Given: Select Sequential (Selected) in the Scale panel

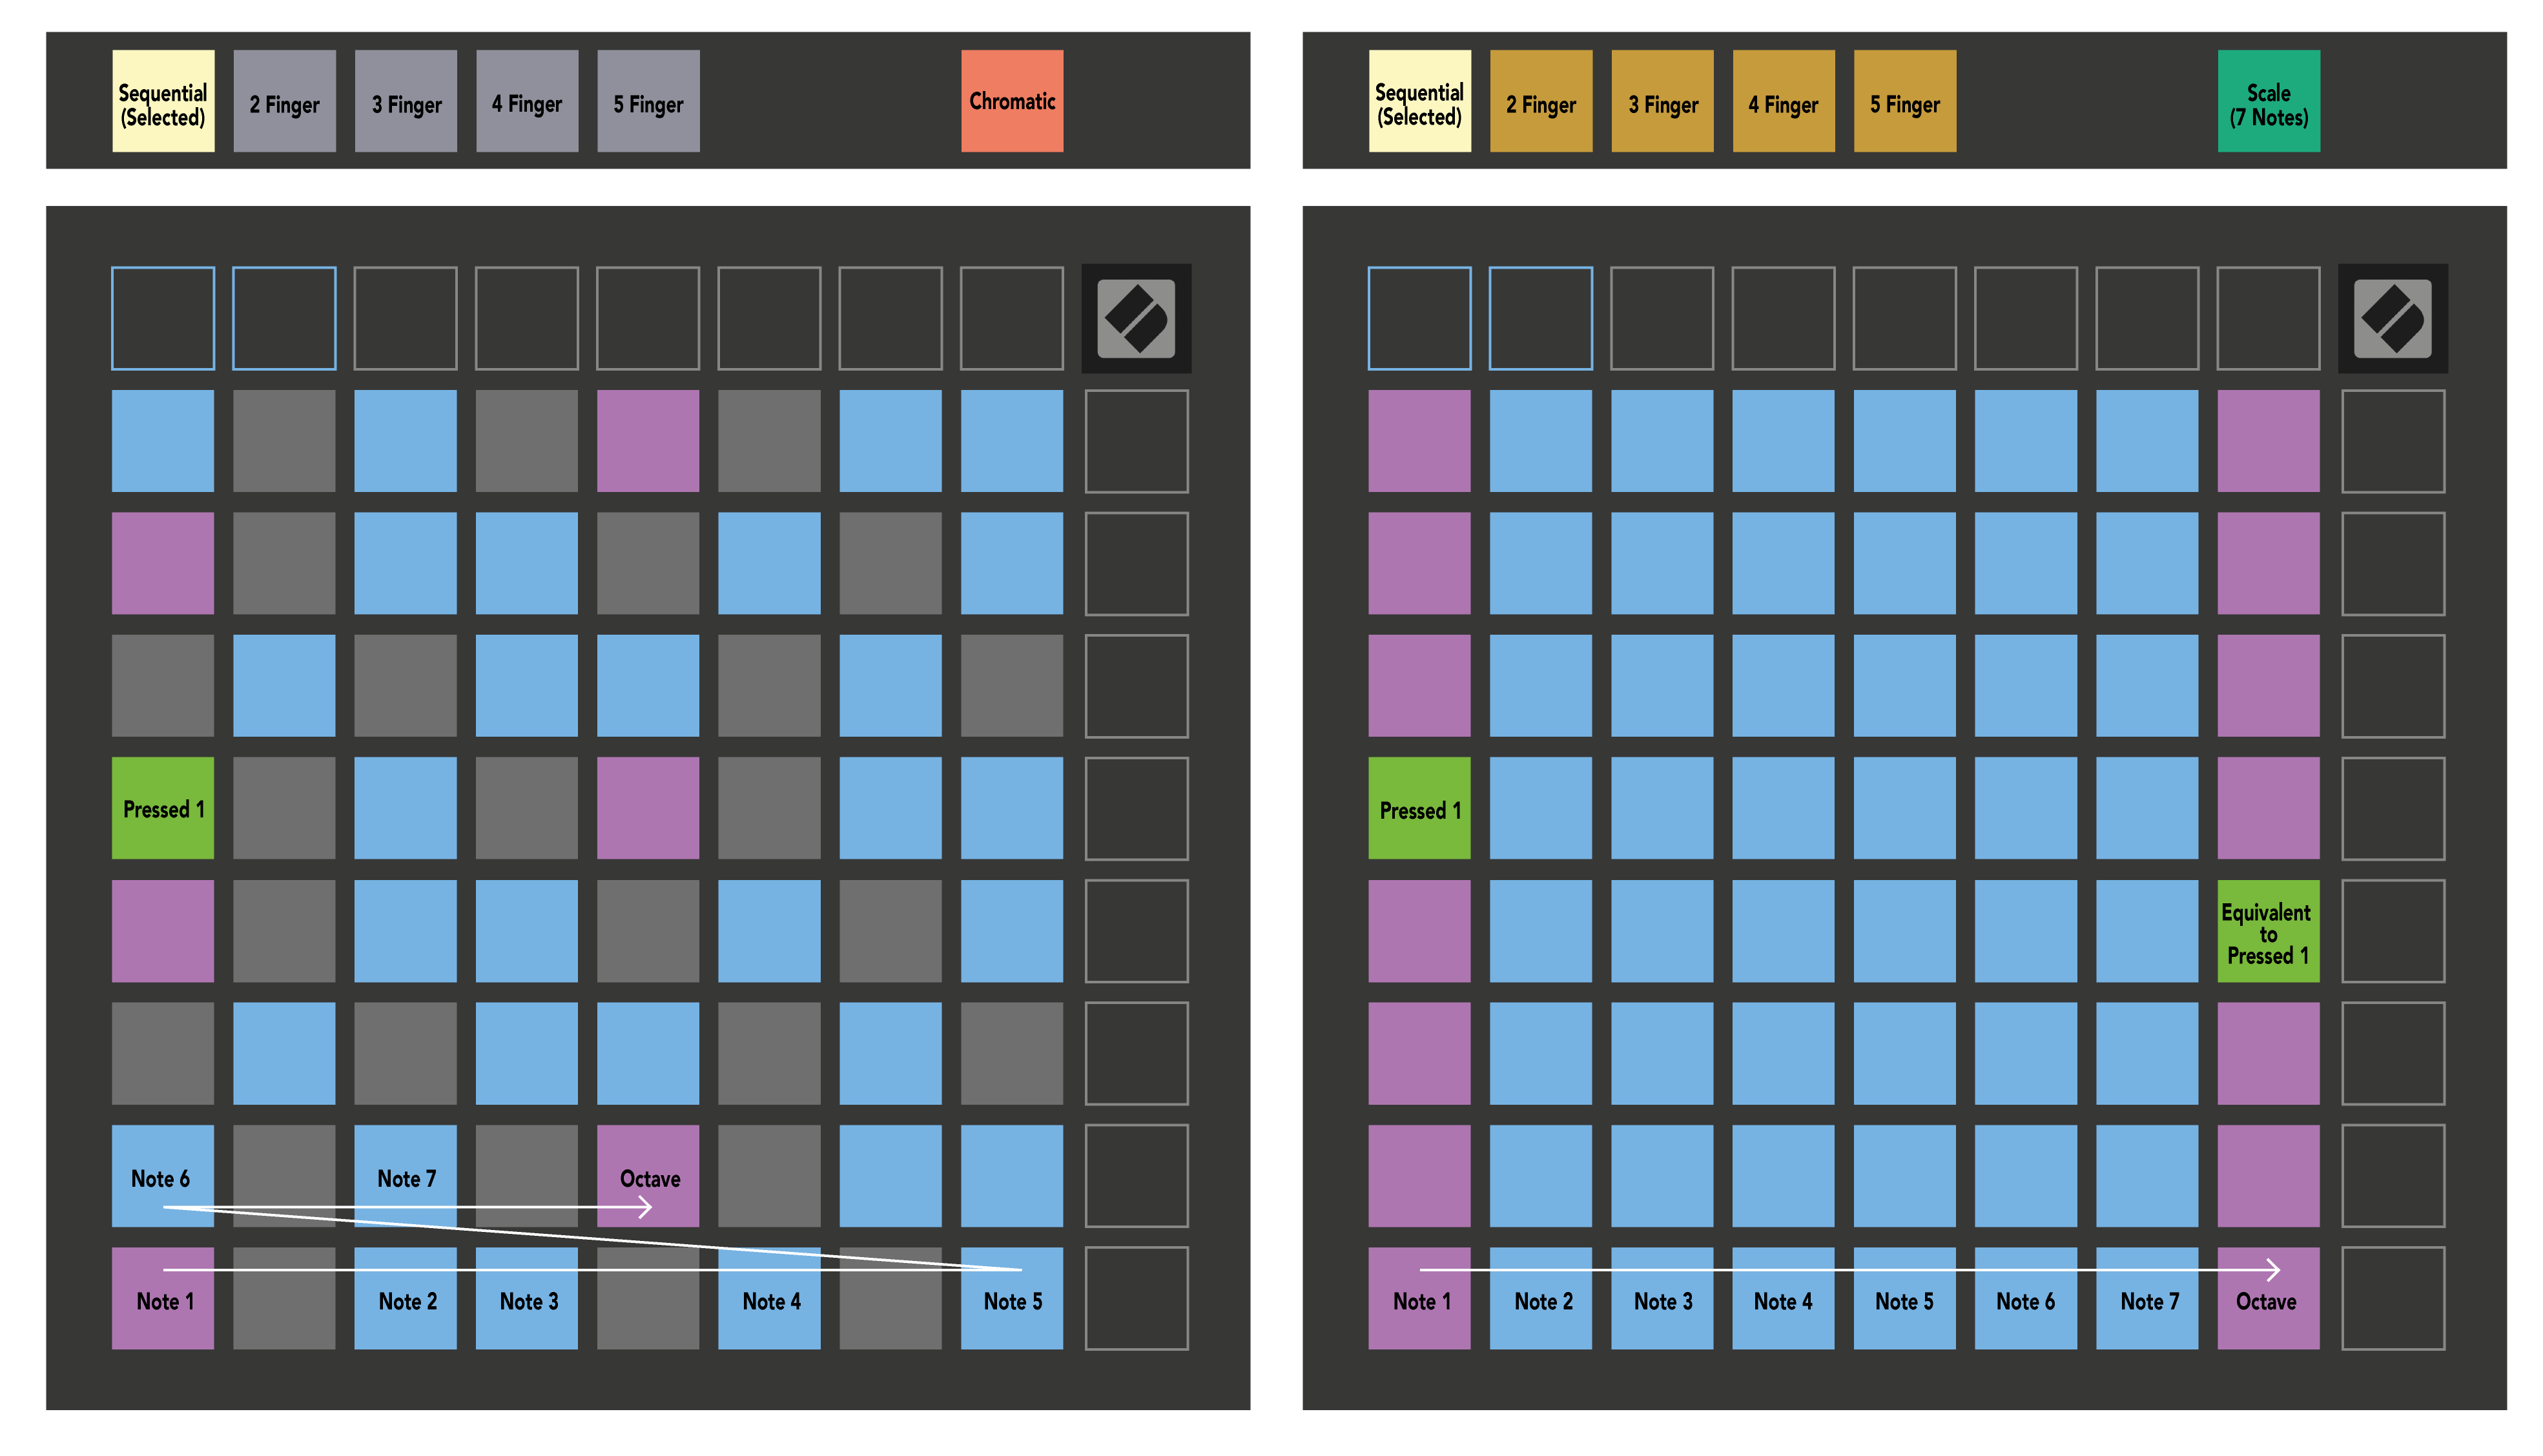Looking at the screenshot, I should point(1419,101).
